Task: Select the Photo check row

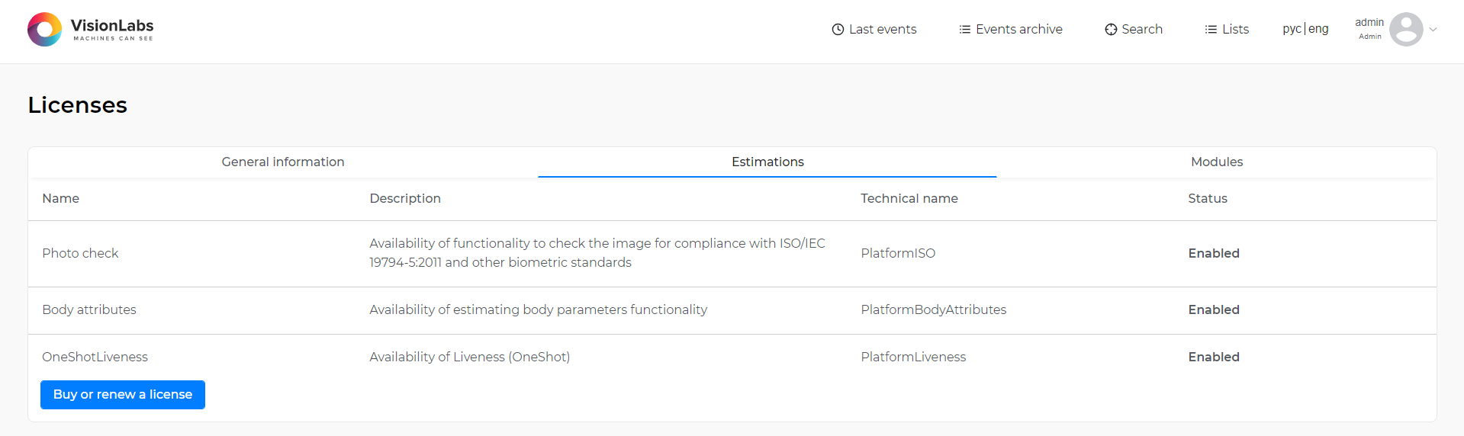Action: (732, 254)
